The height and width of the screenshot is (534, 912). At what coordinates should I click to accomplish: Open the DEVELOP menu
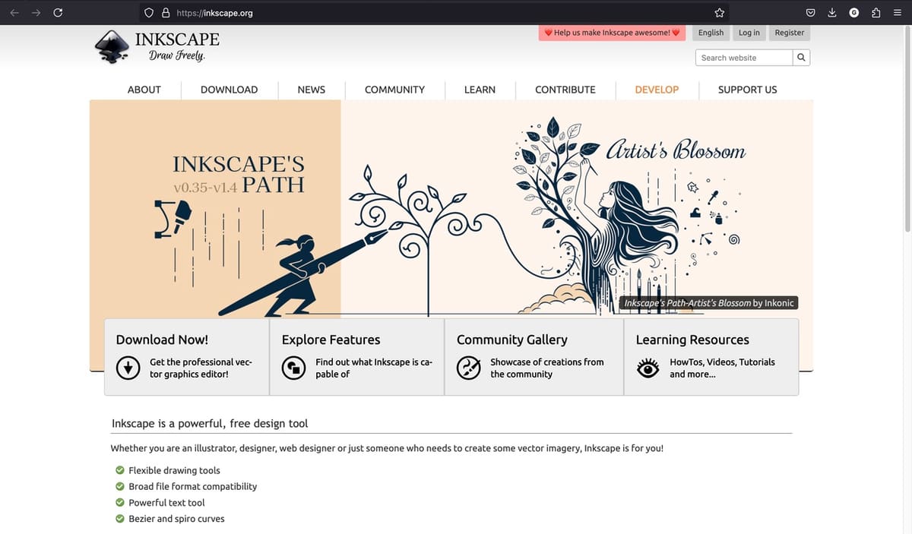[657, 90]
